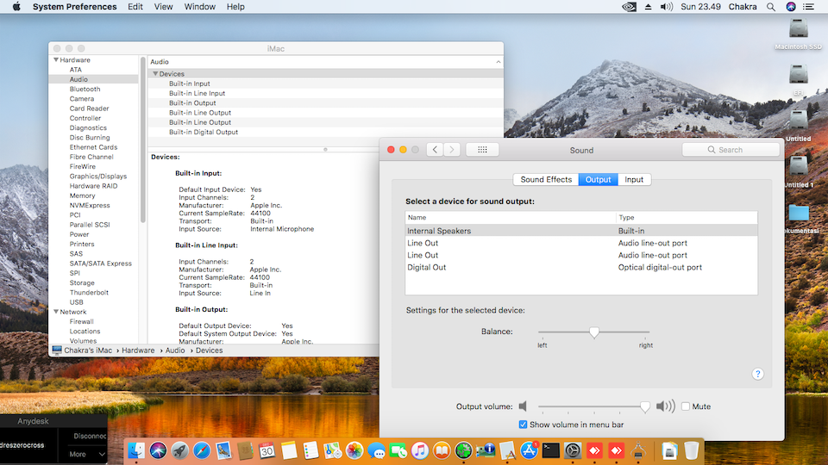This screenshot has width=828, height=465.
Task: Select Internal Speakers output device
Action: click(581, 231)
